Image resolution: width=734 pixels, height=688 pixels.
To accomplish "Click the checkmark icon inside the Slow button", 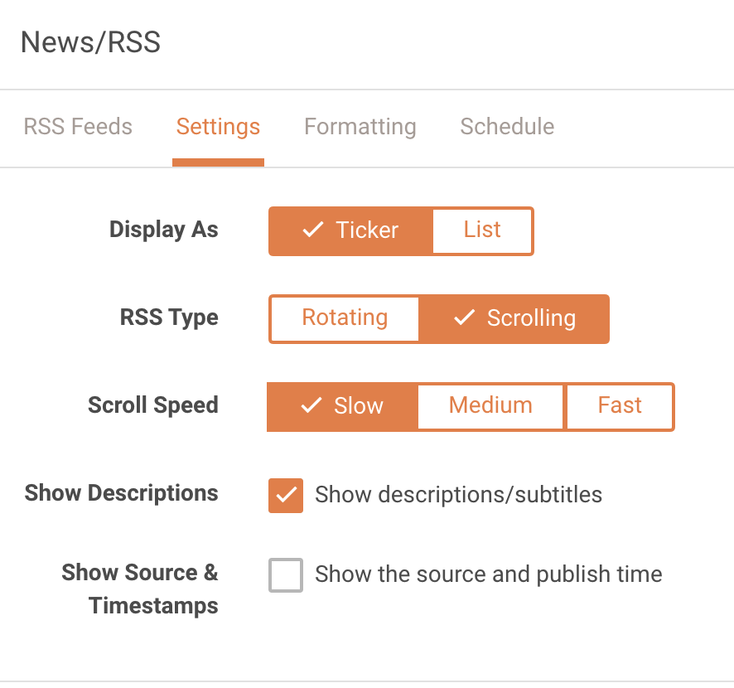I will [311, 406].
